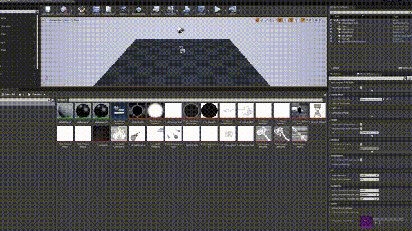Open the Cinematics clapperboard icon
The height and width of the screenshot is (231, 412).
click(x=170, y=10)
